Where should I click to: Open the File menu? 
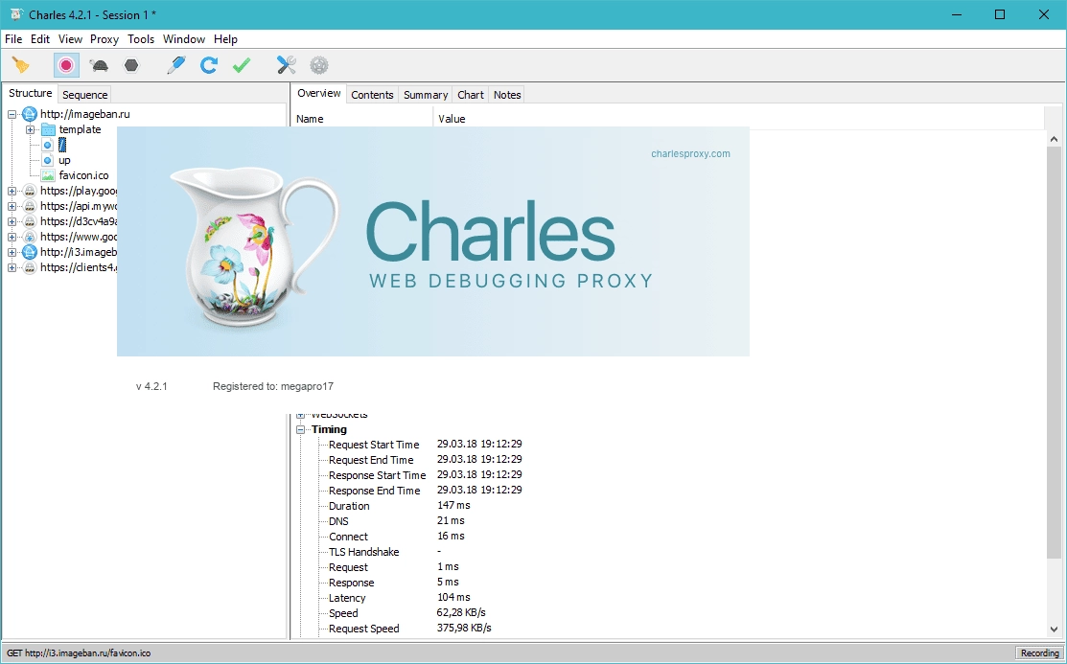tap(13, 38)
